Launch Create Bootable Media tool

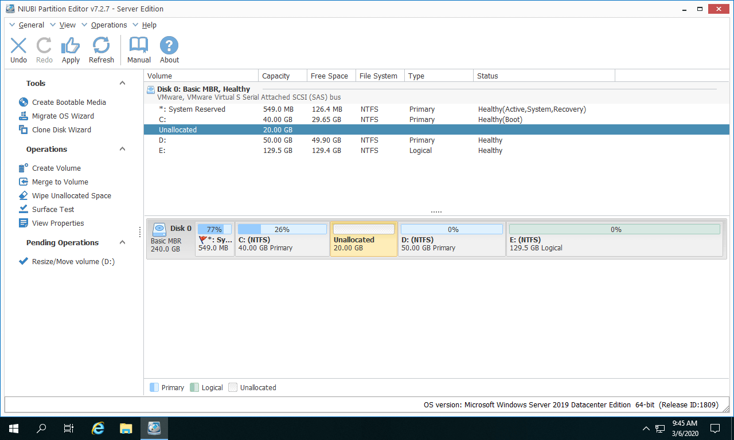[69, 102]
